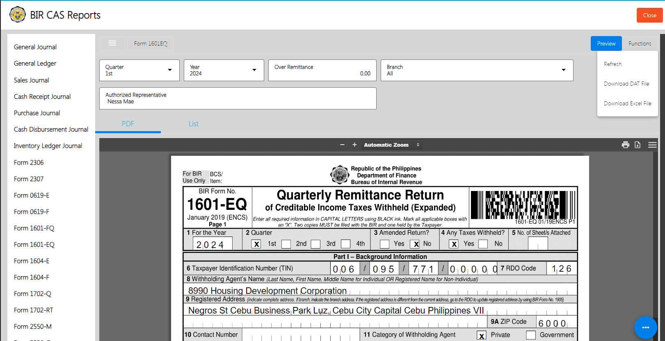Open Purchase Journal report

[37, 113]
